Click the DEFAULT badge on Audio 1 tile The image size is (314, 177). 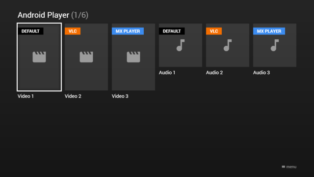pos(172,31)
